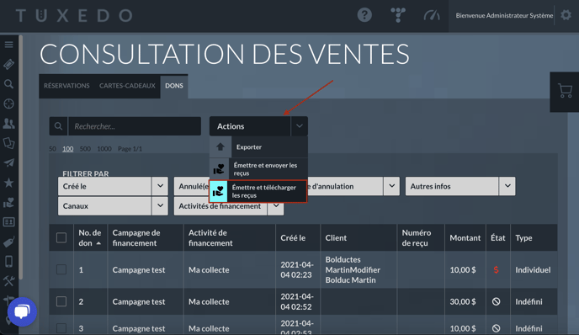Open the star icon in sidebar
The image size is (579, 335).
coord(9,183)
